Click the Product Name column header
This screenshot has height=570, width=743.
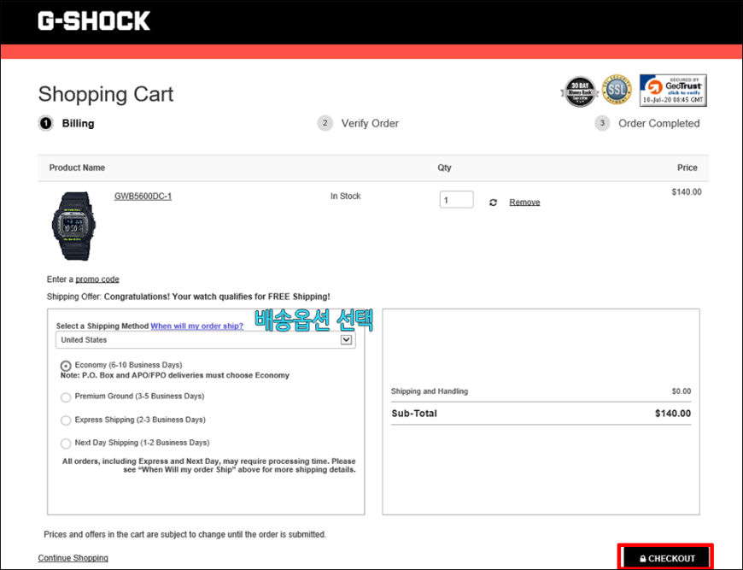point(77,167)
